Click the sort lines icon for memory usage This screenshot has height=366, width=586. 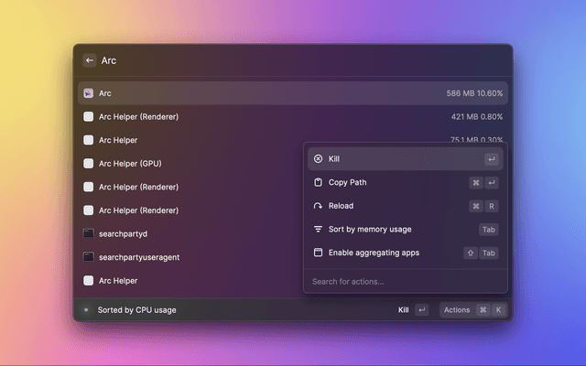318,229
